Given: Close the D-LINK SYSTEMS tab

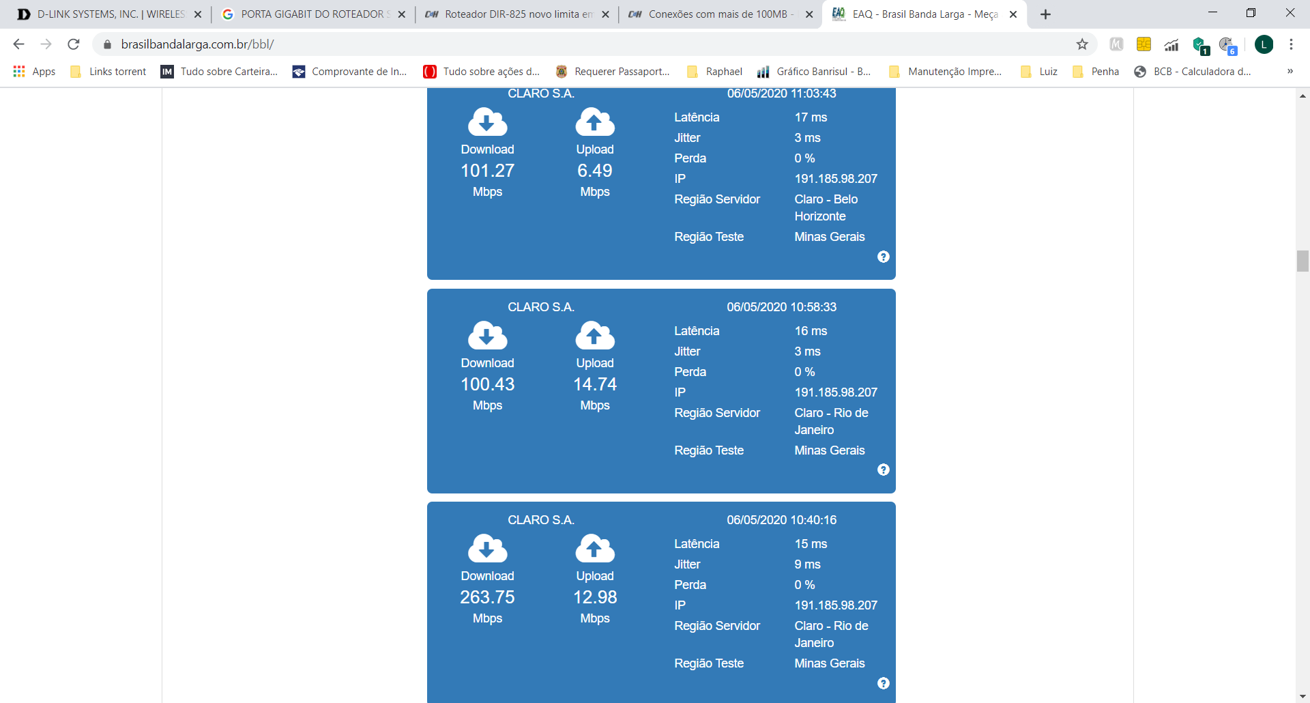Looking at the screenshot, I should point(198,14).
